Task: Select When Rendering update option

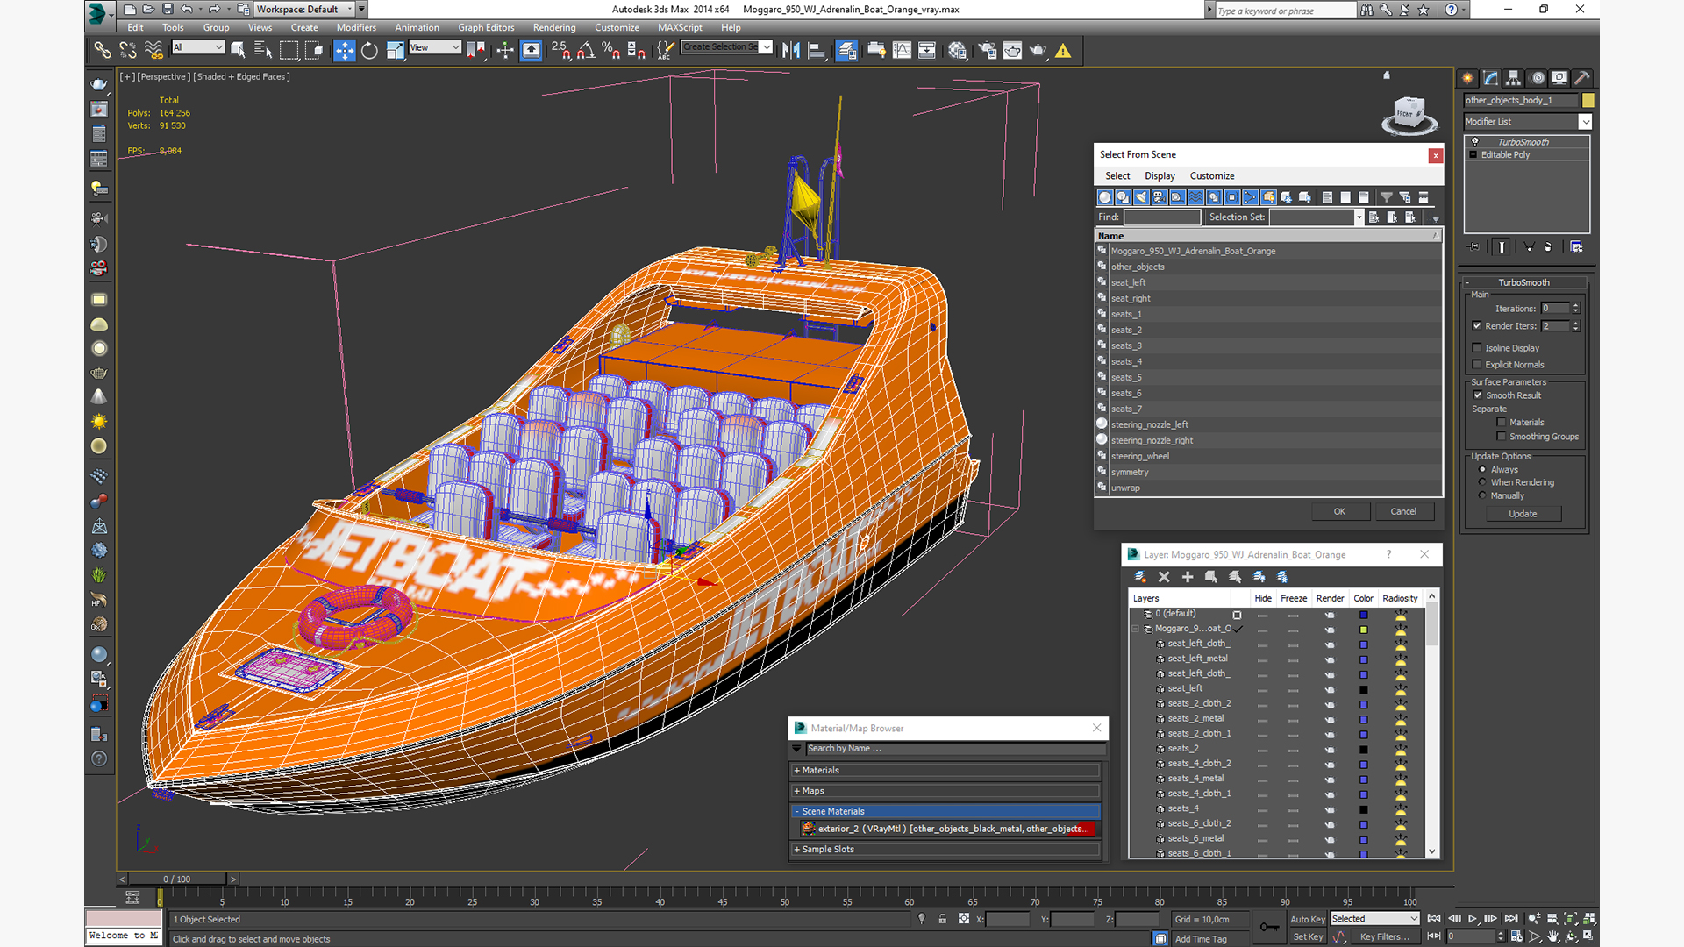Action: coord(1483,482)
